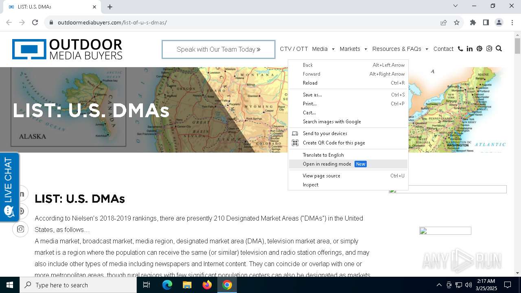
Task: Switch to Chrome on the taskbar
Action: [x=227, y=285]
